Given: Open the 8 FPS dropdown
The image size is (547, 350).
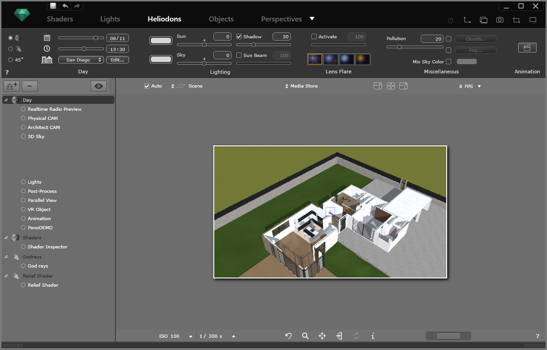Looking at the screenshot, I should tap(470, 86).
